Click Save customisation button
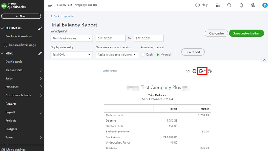Screen dimensions: 268x151 (x=246, y=33)
